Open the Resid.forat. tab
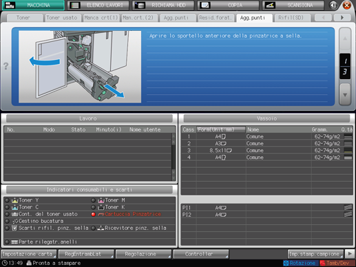Screen dimensions: 356x267 coord(215,18)
